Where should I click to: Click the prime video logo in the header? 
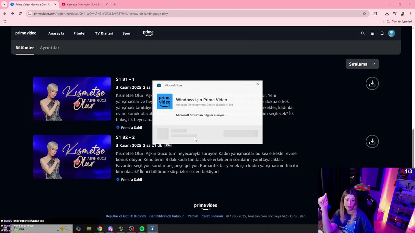(x=26, y=33)
